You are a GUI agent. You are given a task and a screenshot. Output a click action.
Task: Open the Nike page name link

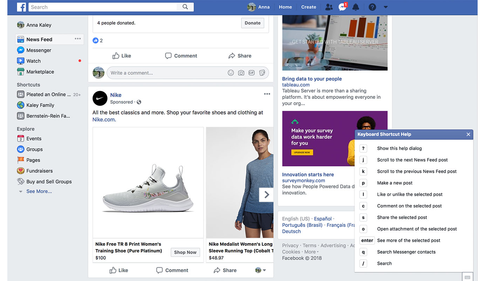pyautogui.click(x=116, y=95)
